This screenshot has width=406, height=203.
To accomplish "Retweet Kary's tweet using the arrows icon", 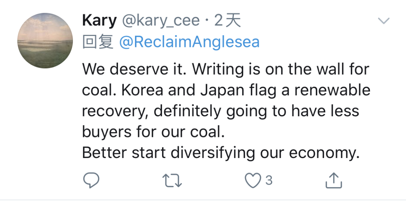I will pyautogui.click(x=172, y=180).
